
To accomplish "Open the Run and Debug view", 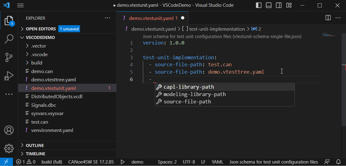I will click(9, 76).
